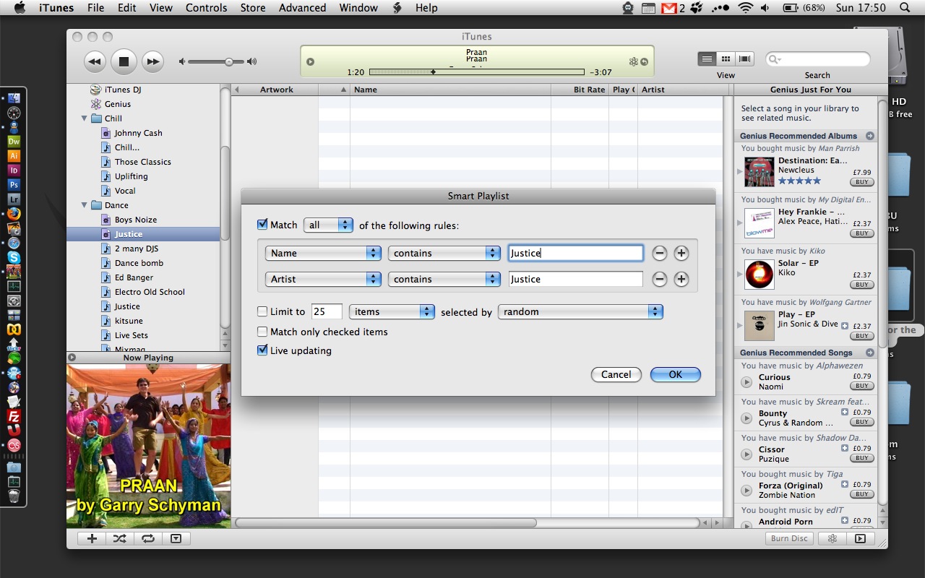The height and width of the screenshot is (578, 925).
Task: Click the horizontal scrollbar under track list
Action: [x=386, y=522]
